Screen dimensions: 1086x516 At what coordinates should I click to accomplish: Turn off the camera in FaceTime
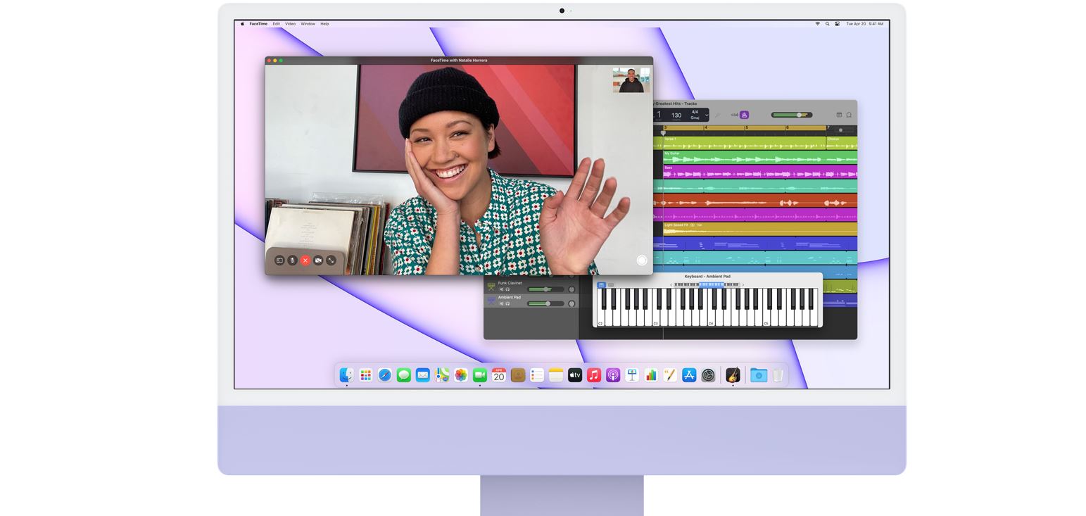[318, 260]
